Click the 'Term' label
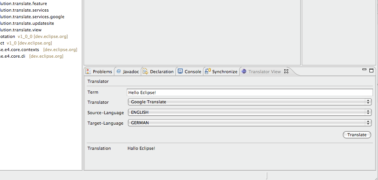 93,92
